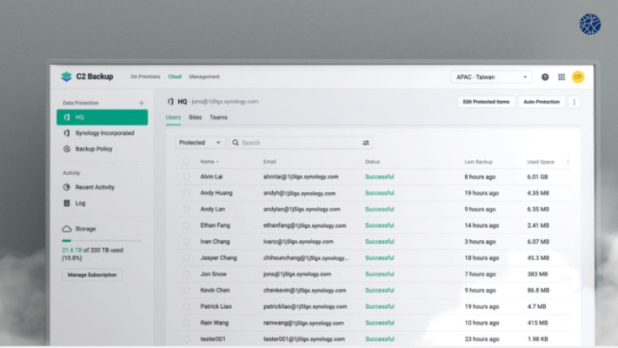
Task: Click the 6.01 GB used space value
Action: pos(537,177)
